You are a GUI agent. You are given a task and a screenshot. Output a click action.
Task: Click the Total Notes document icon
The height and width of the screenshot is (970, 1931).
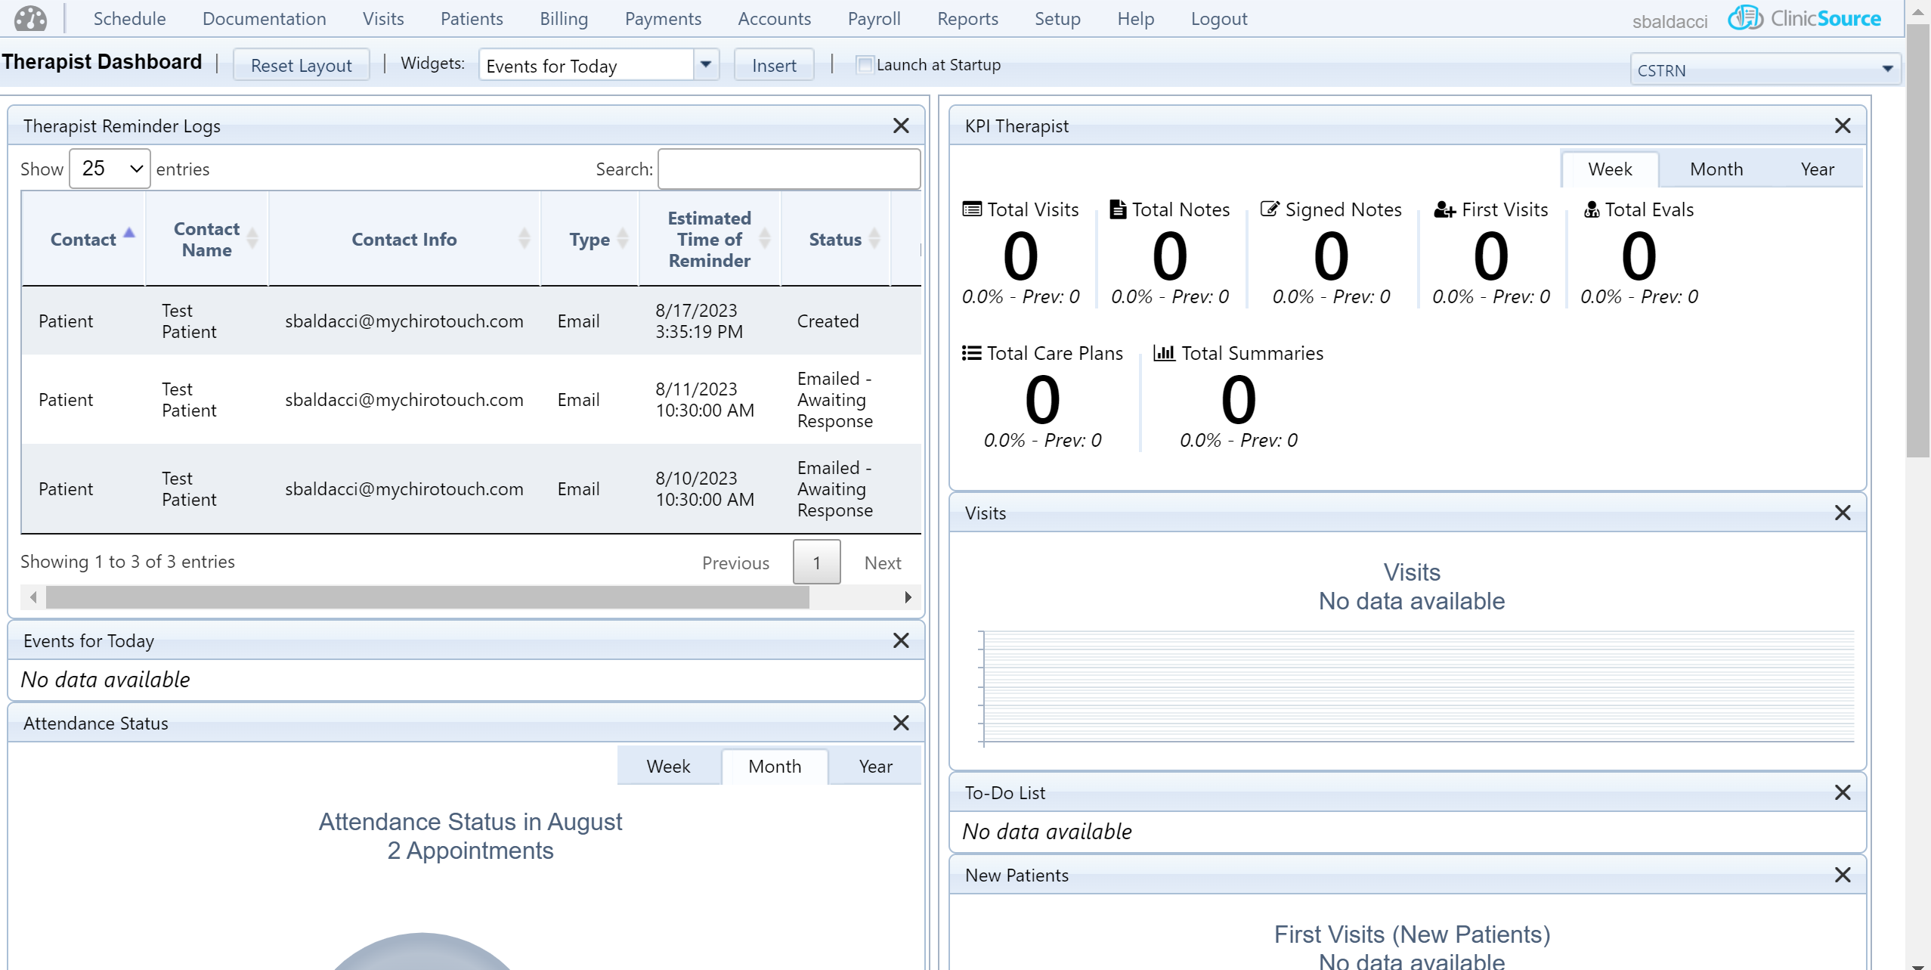click(x=1118, y=209)
